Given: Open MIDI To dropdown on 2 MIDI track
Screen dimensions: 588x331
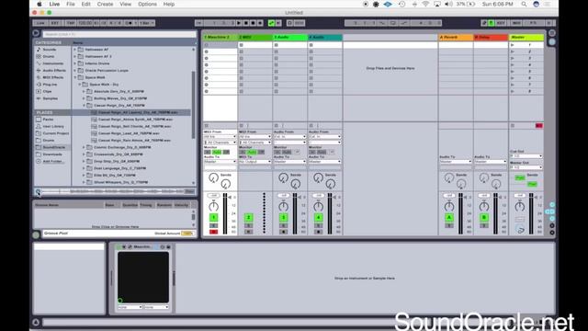Looking at the screenshot, I should tap(255, 162).
